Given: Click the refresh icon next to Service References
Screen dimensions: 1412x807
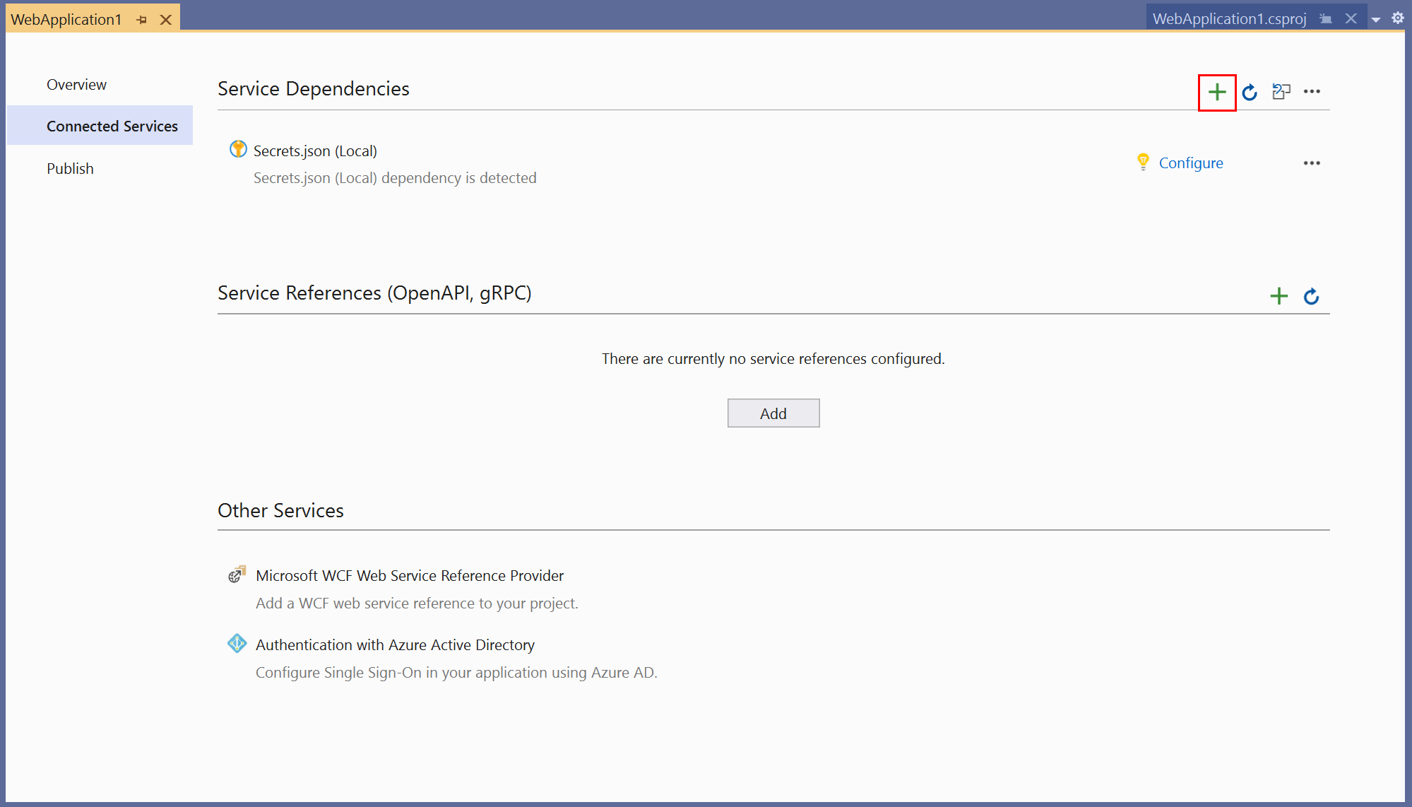Looking at the screenshot, I should (1310, 296).
